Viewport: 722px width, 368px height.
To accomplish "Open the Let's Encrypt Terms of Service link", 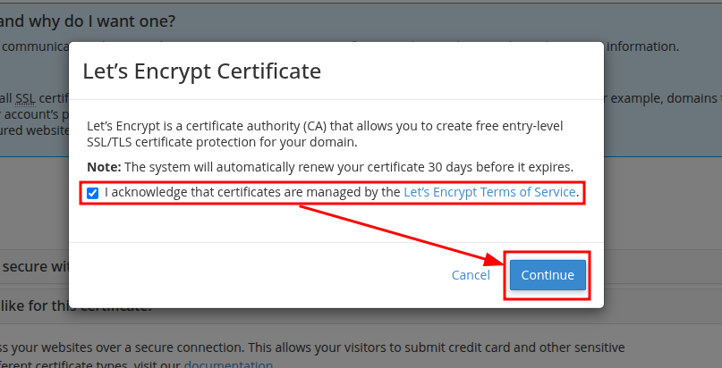I will click(x=490, y=192).
